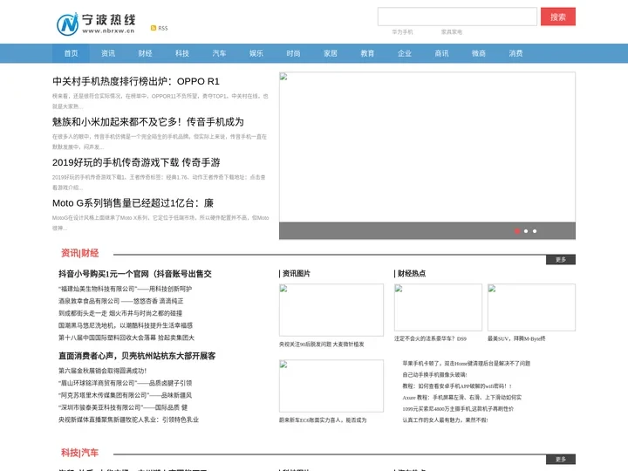This screenshot has height=471, width=628.
Task: Click thumbnail above 央视关注90后脱发问题
Action: (x=331, y=310)
